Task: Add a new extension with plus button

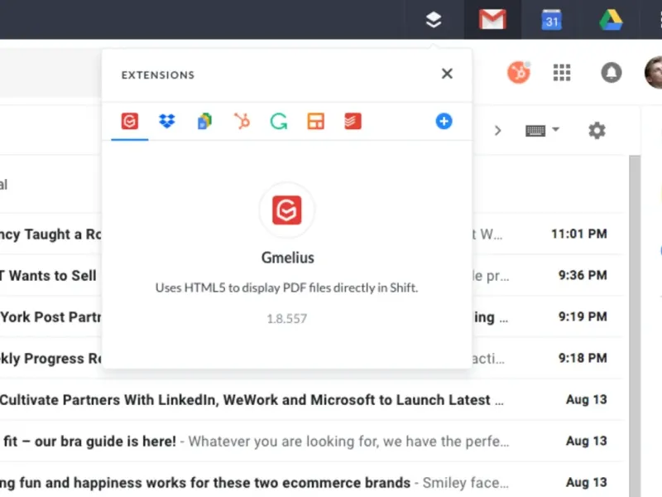Action: click(x=444, y=121)
